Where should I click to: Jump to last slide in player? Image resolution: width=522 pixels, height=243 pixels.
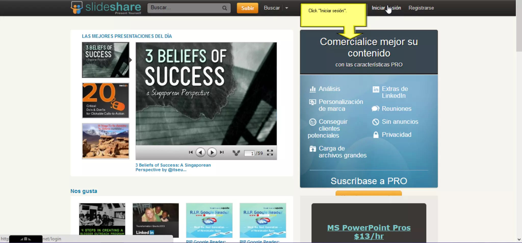coord(222,152)
